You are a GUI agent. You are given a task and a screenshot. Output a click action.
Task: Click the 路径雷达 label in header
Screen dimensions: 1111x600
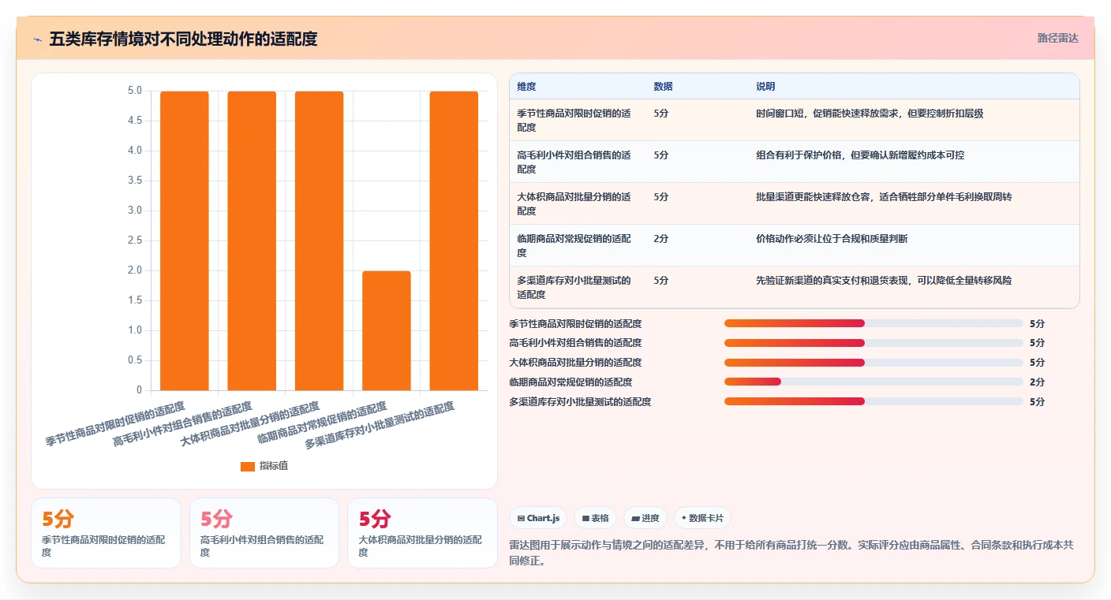tap(1057, 38)
